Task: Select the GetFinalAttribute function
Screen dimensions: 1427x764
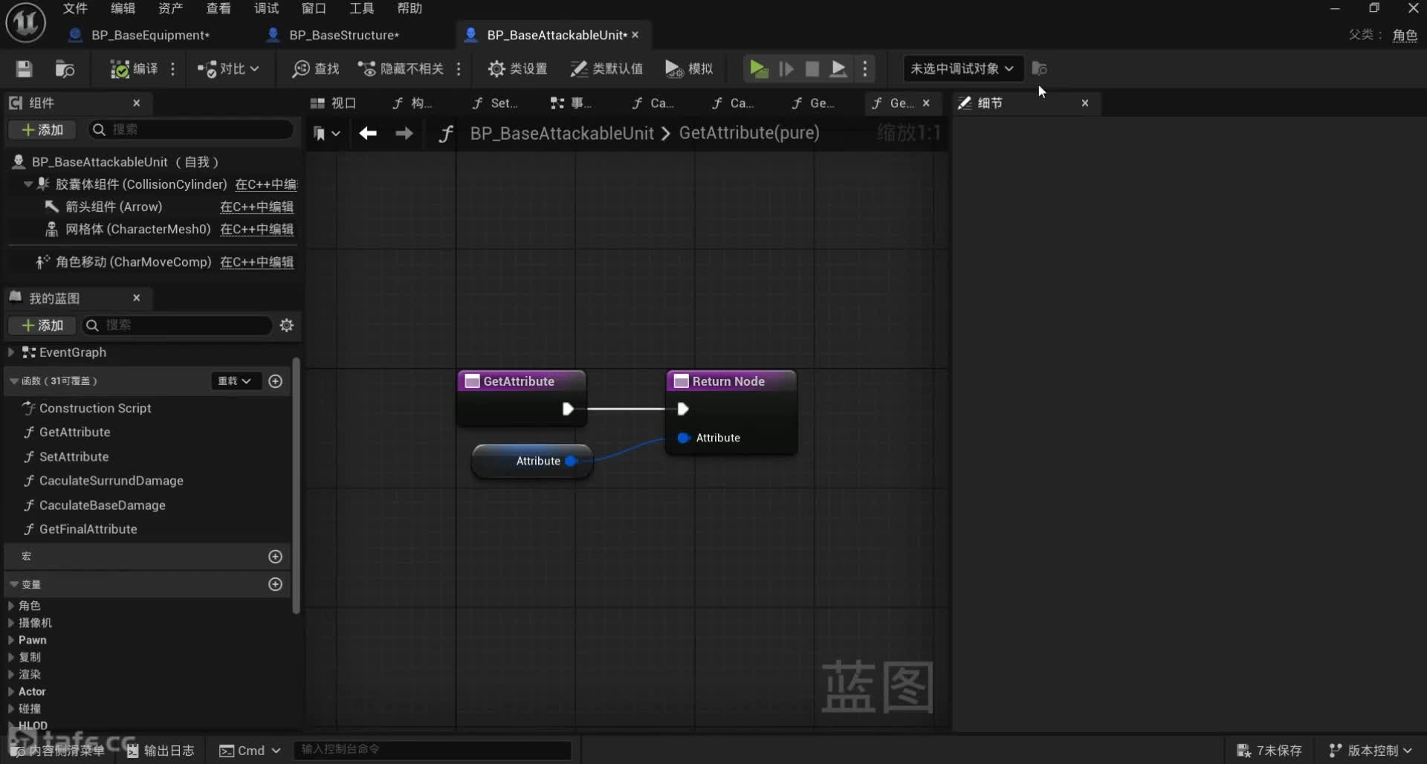Action: (x=88, y=529)
